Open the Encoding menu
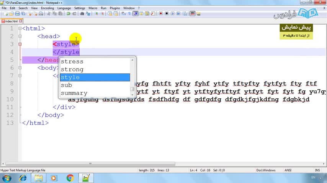This screenshot has width=327, height=183. 47,8
